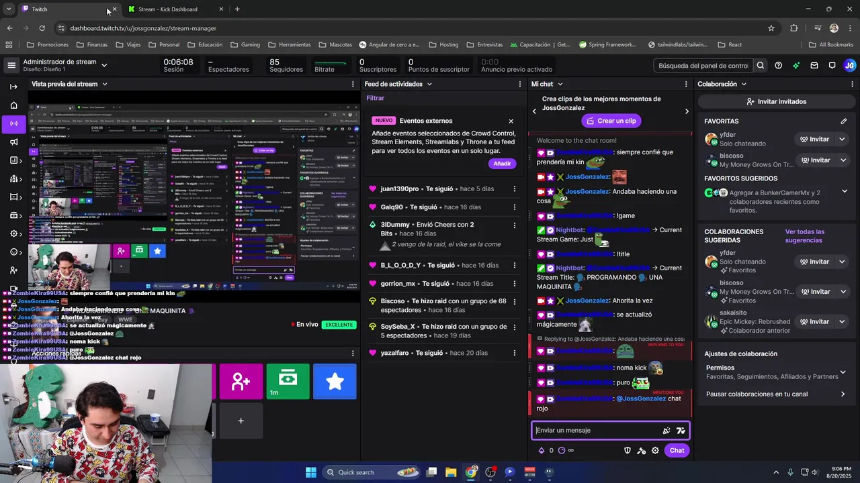Open Feed de actividades three-dot menu

pos(519,85)
